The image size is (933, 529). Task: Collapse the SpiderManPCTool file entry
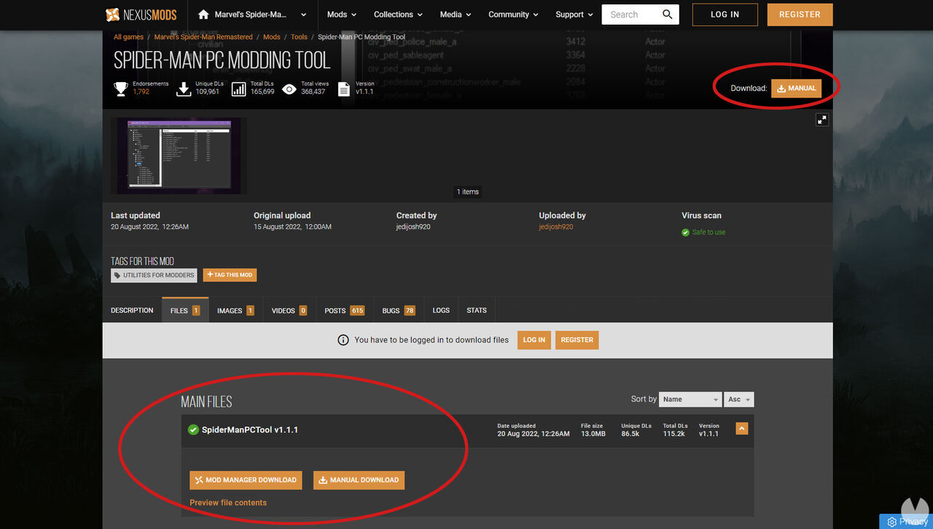point(741,429)
